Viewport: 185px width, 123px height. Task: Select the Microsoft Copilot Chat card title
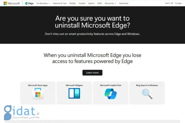[x=110, y=85]
